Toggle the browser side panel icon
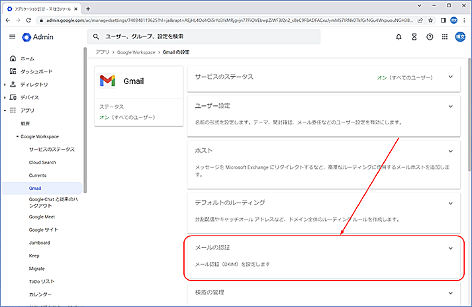Screen dimensions: 472x307 443,20
